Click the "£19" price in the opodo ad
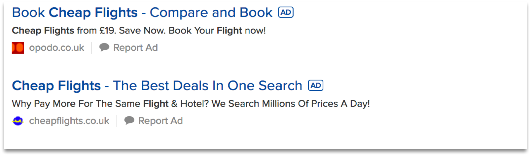Screen dimensions: 531x156 pos(107,31)
